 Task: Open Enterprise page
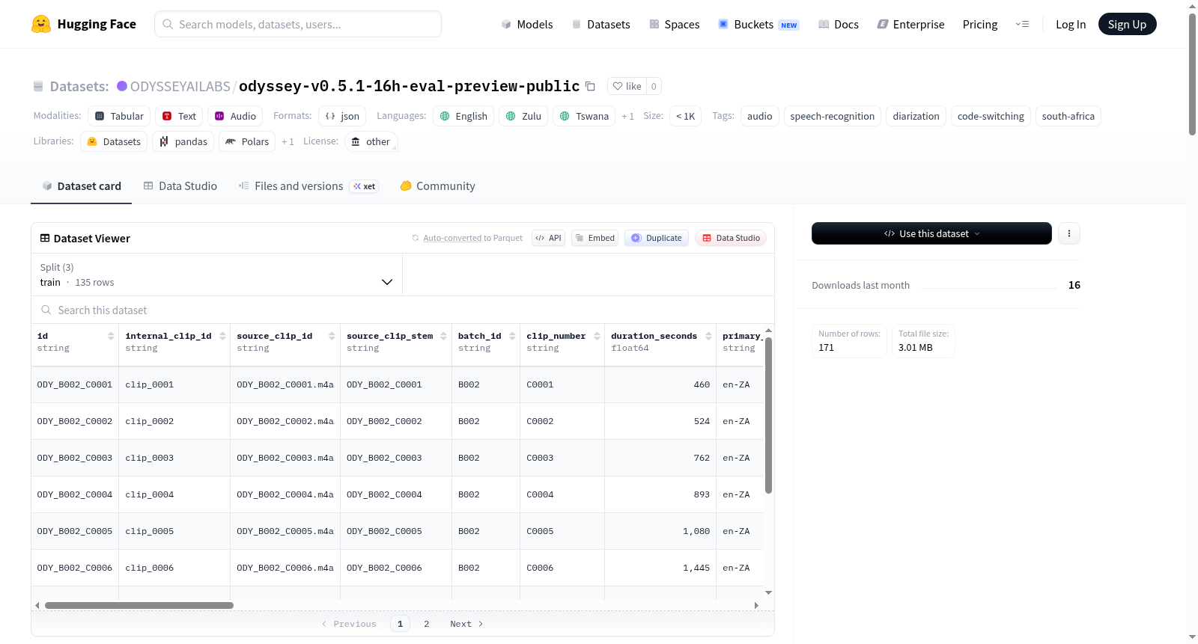910,24
